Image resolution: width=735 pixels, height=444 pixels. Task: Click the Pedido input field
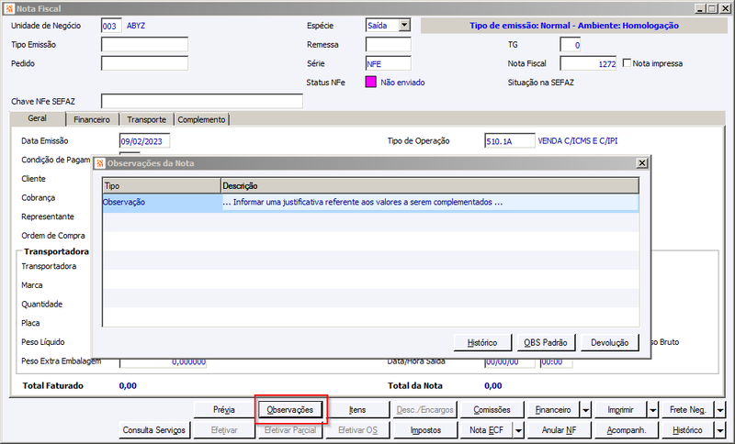[144, 63]
